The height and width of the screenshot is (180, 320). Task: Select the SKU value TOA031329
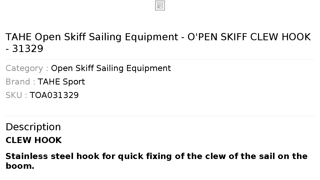(x=54, y=95)
